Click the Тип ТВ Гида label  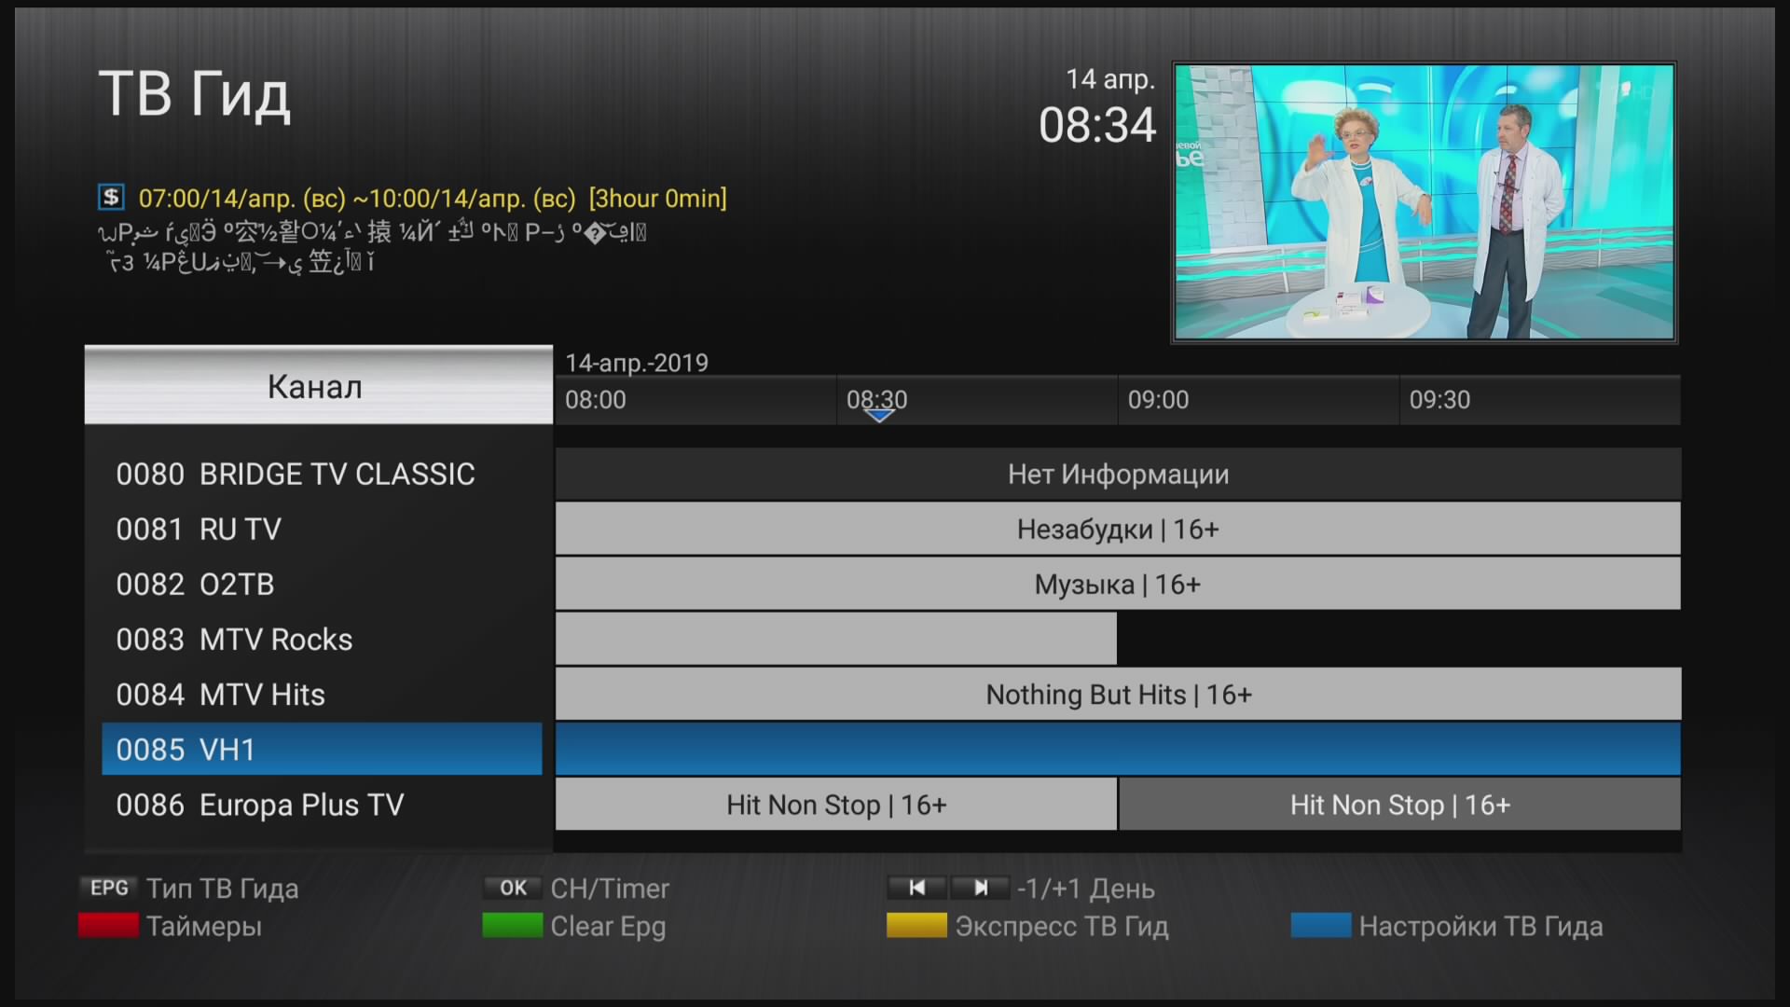click(223, 889)
